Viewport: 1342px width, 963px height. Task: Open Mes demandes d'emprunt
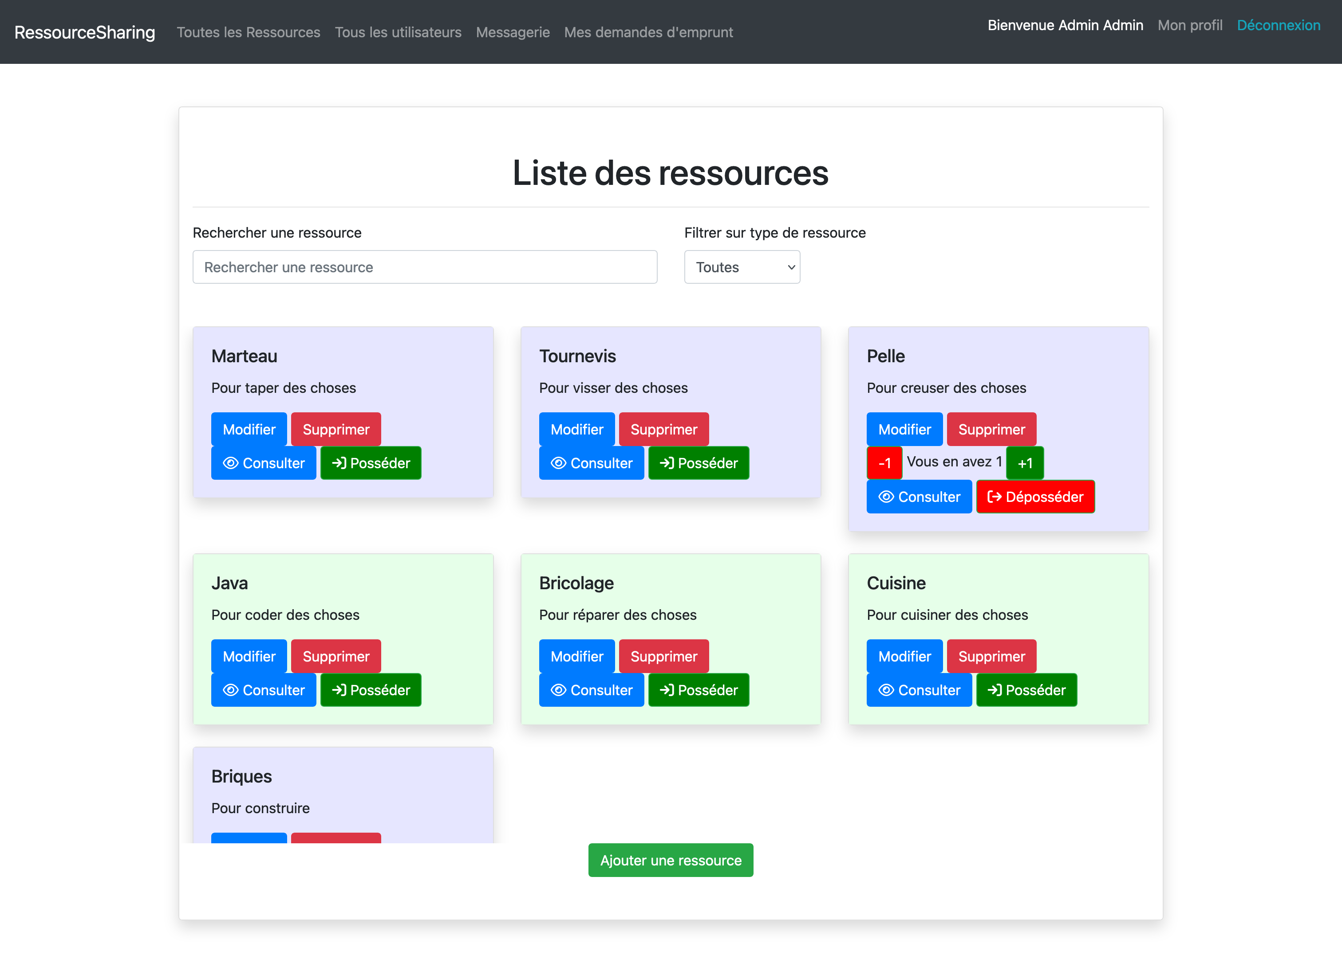(648, 32)
